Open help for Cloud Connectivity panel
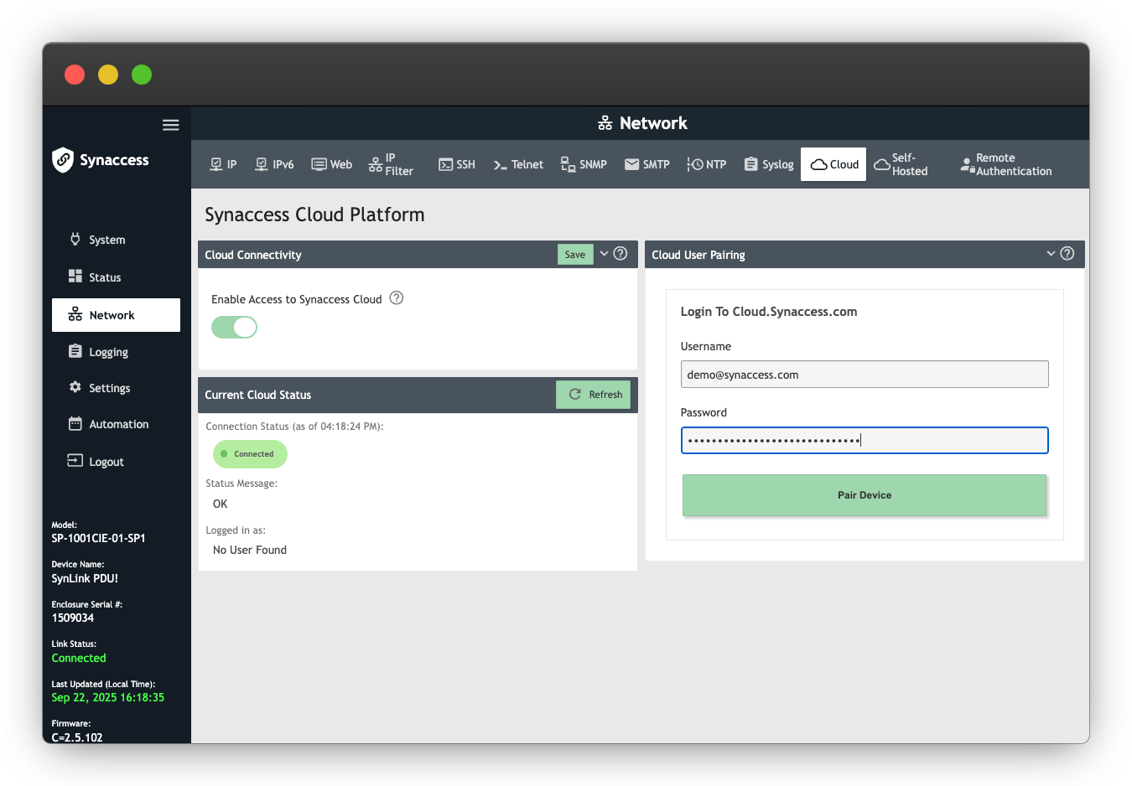Screen dimensions: 1132x786 tap(621, 254)
